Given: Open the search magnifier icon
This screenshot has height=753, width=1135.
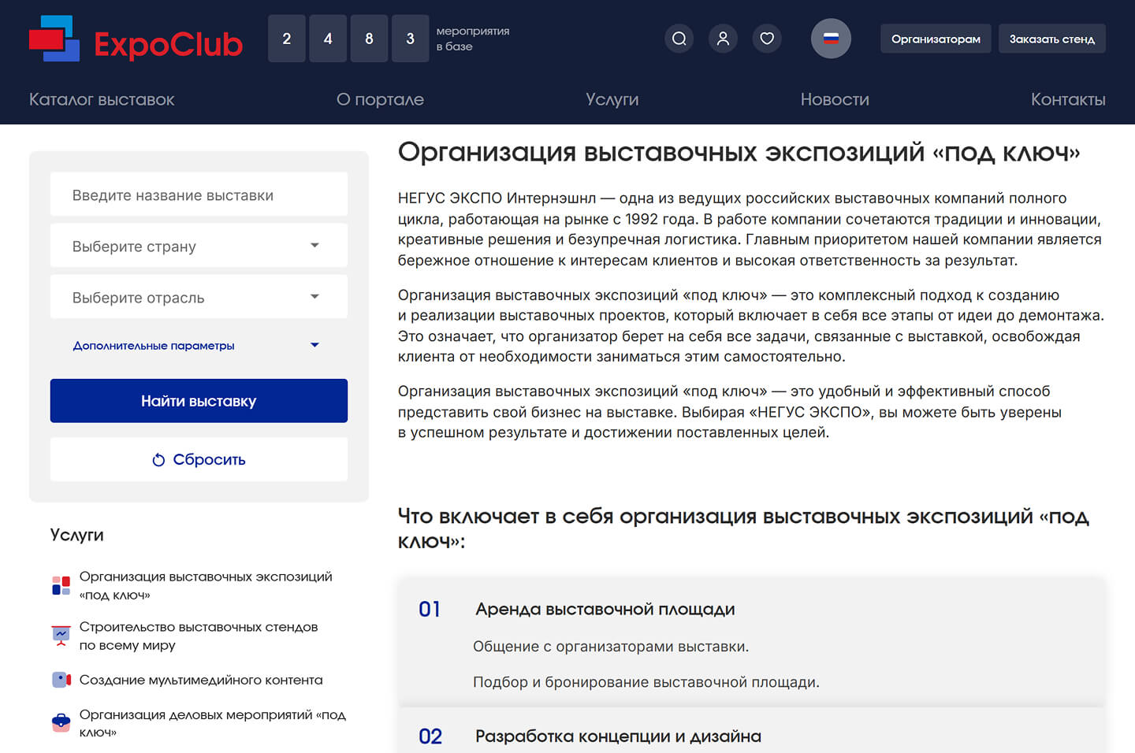Looking at the screenshot, I should click(679, 39).
